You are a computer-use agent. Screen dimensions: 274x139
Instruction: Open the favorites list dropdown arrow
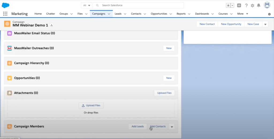(232, 5)
